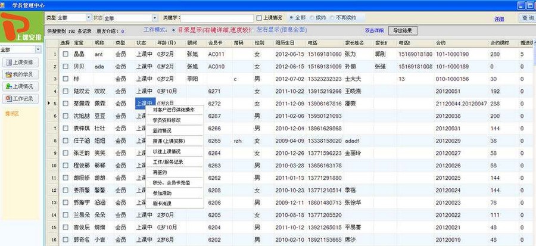
Task: Choose 刷卡消课 from context menu
Action: click(174, 204)
